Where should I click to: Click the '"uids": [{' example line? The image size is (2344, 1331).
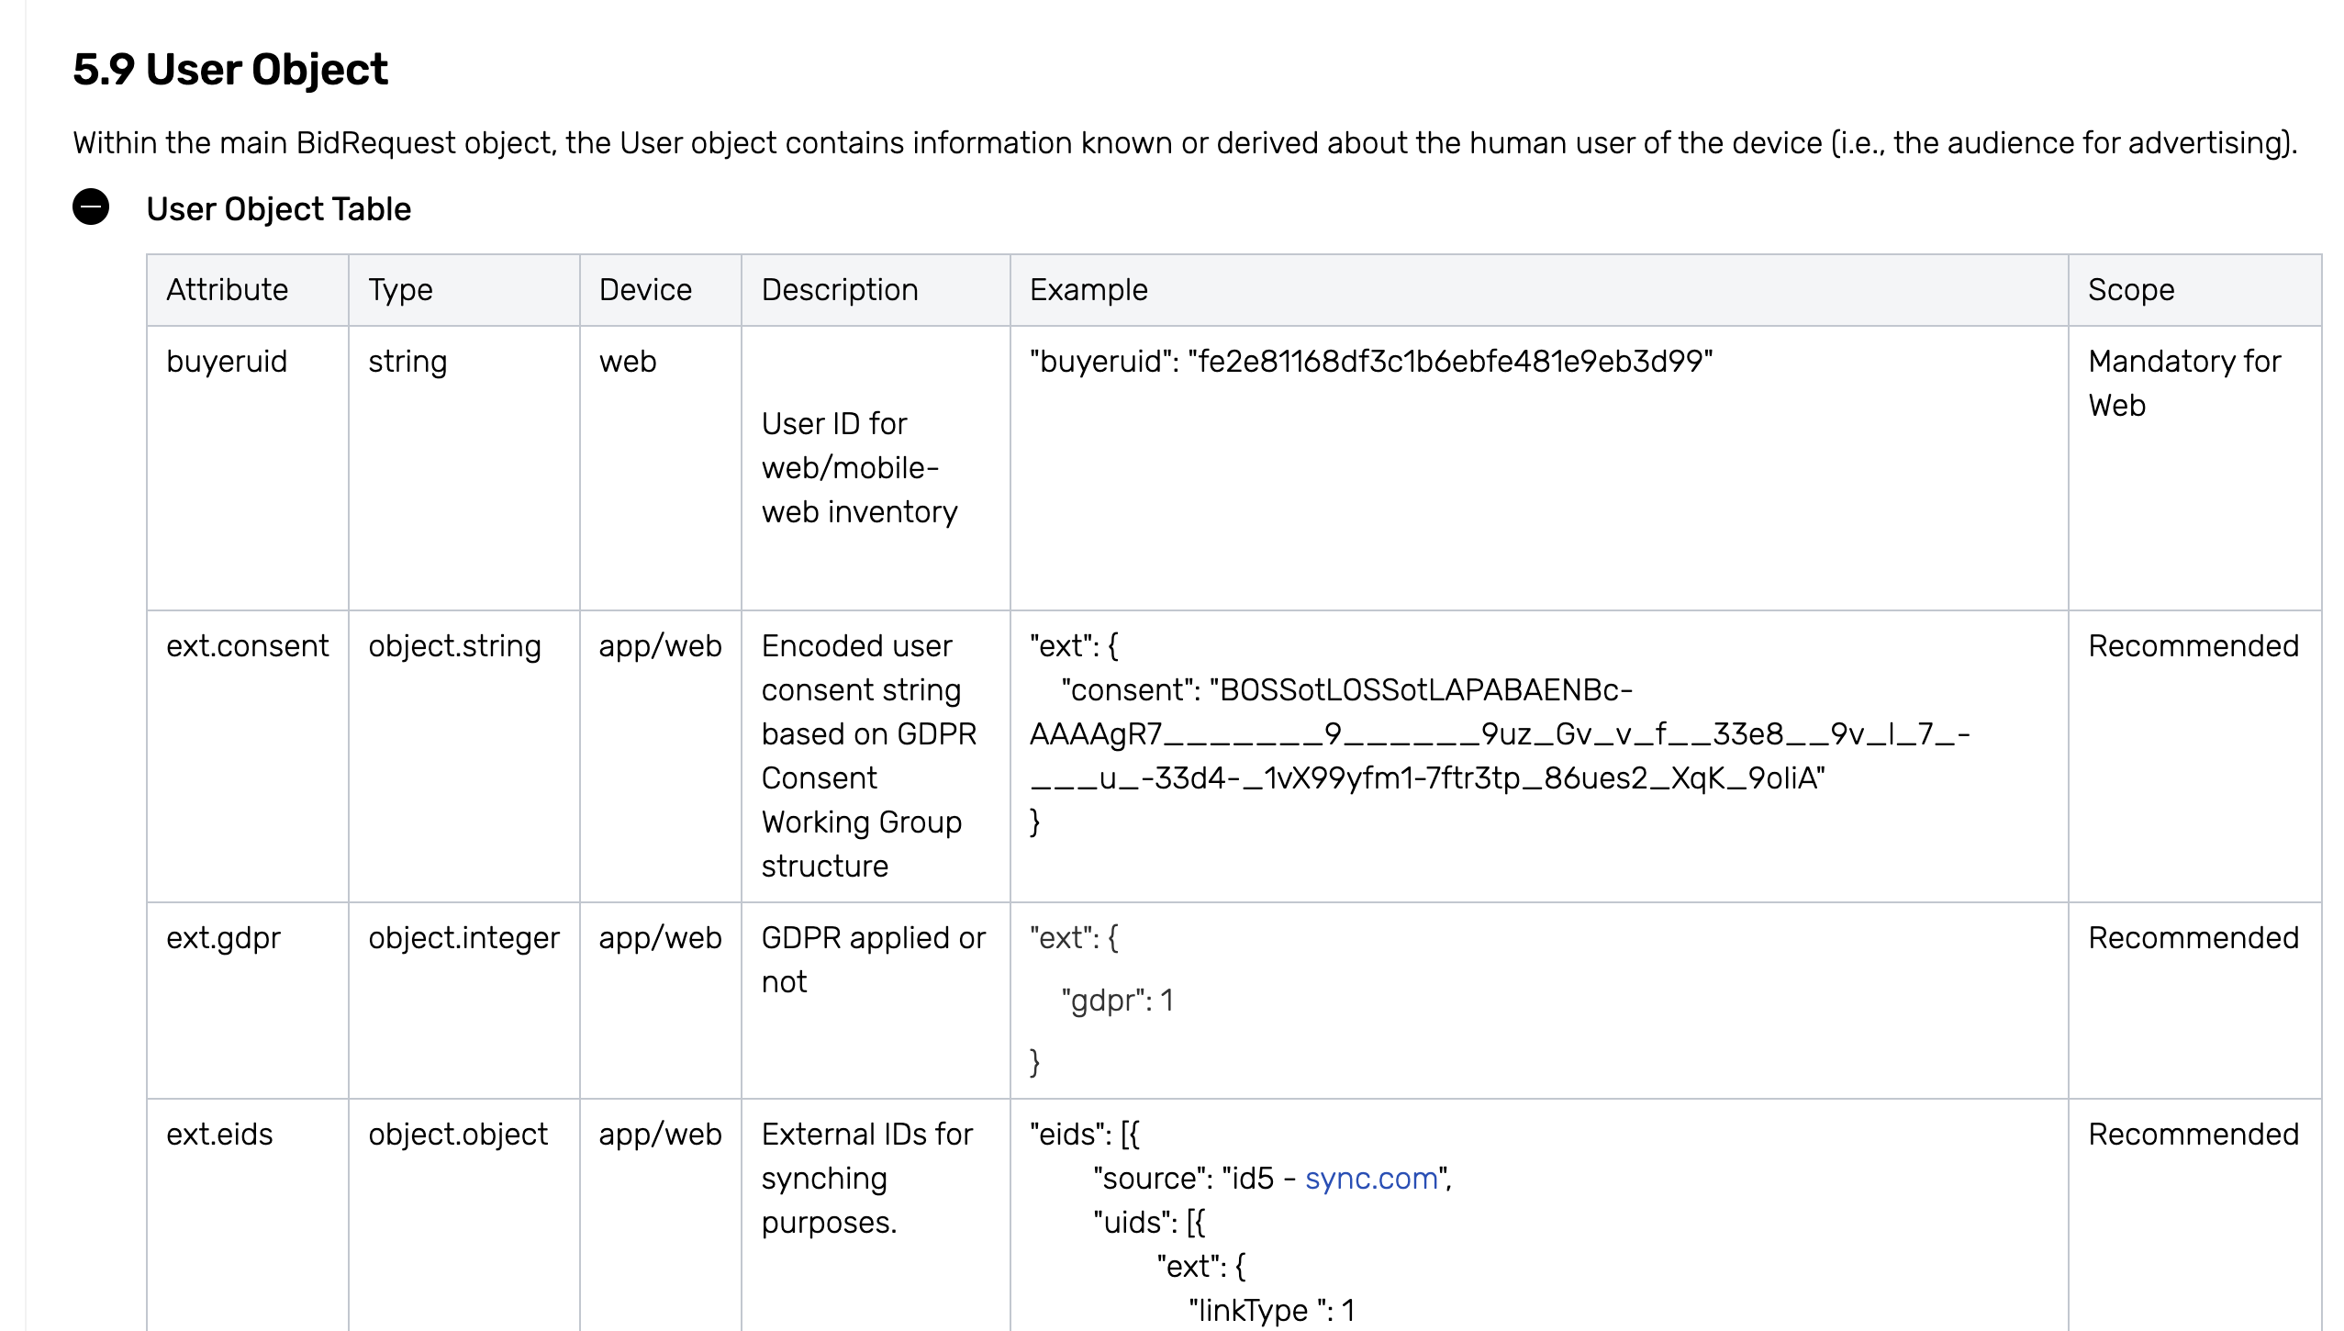tap(1149, 1223)
